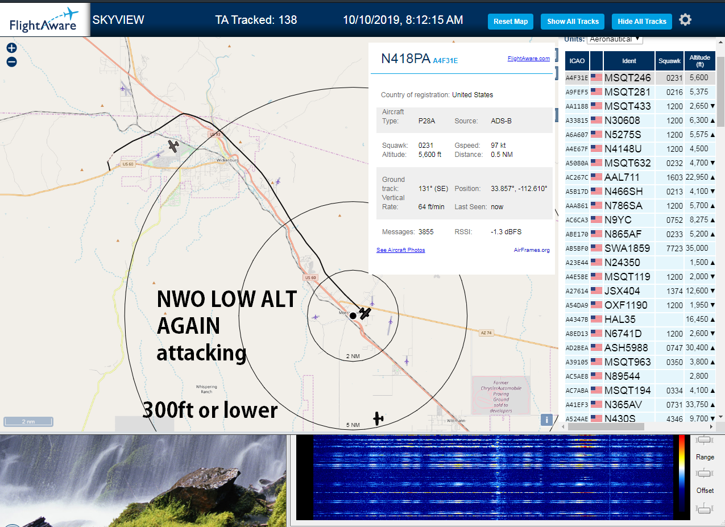
Task: Click the Show All Tracks button
Action: [573, 22]
